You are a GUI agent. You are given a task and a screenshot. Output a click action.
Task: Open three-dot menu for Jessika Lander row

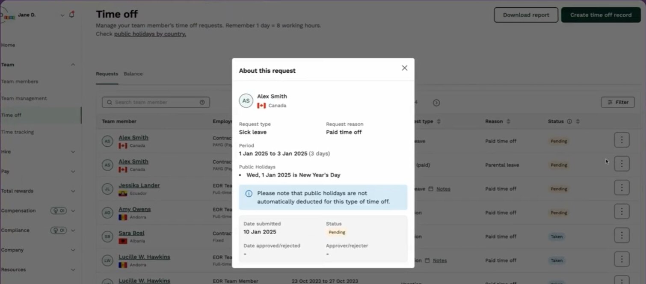click(x=621, y=187)
